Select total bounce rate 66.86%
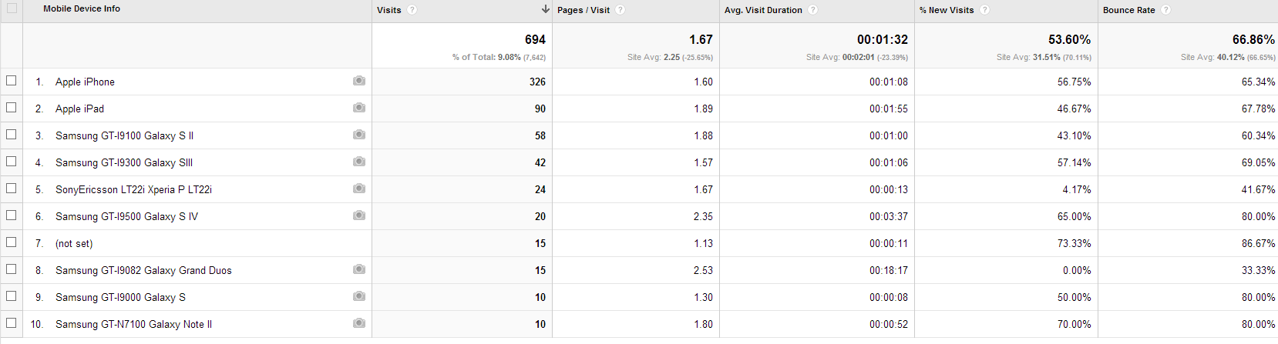This screenshot has height=344, width=1278. click(x=1253, y=39)
